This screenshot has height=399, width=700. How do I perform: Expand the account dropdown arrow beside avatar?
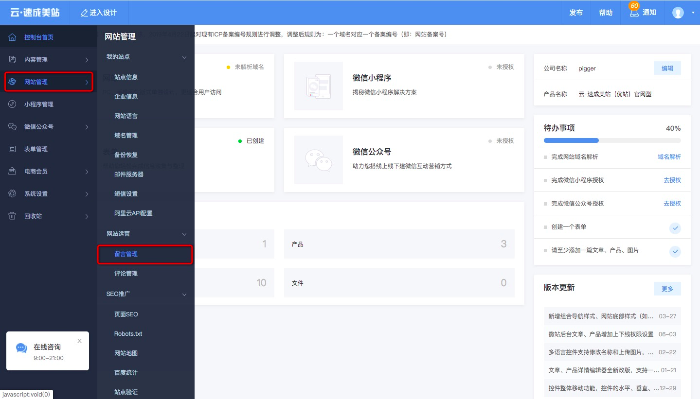coord(693,13)
